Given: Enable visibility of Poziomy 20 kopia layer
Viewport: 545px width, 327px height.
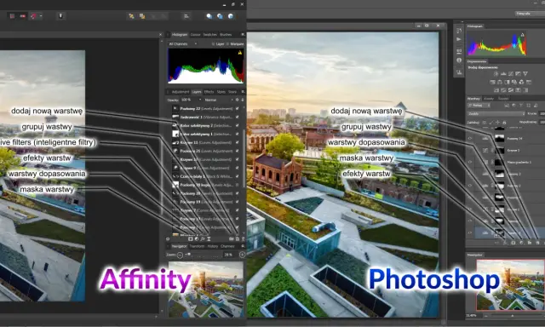Looking at the screenshot, I should click(237, 185).
